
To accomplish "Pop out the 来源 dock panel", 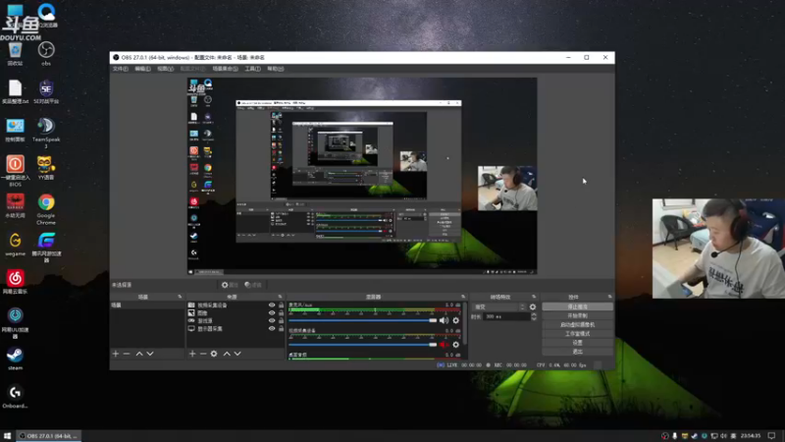I will tap(281, 297).
